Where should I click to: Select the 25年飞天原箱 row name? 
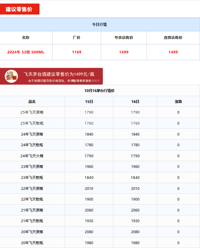[x=32, y=112]
